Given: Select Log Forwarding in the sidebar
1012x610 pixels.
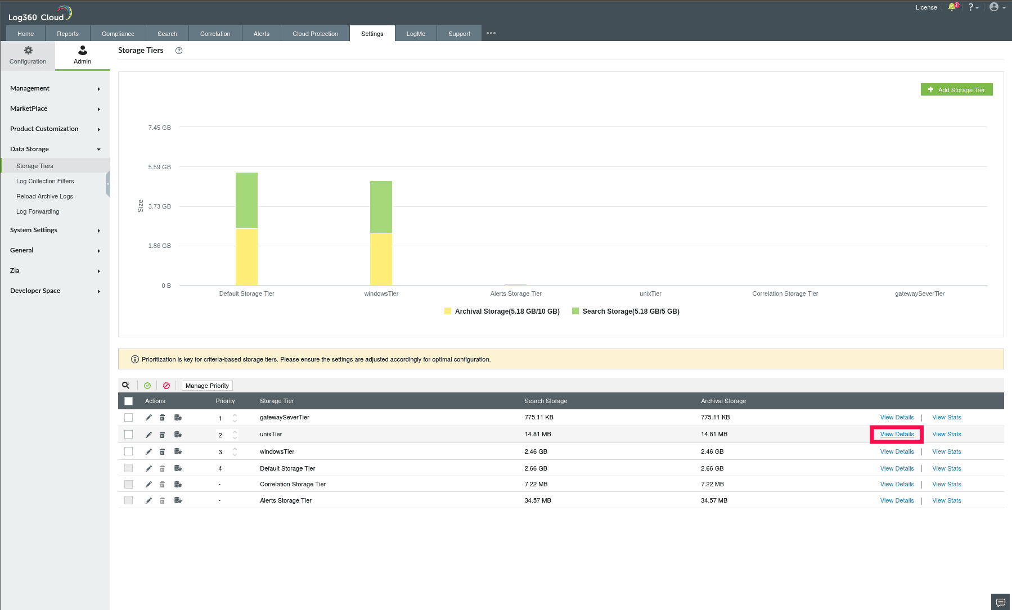Looking at the screenshot, I should [x=38, y=211].
